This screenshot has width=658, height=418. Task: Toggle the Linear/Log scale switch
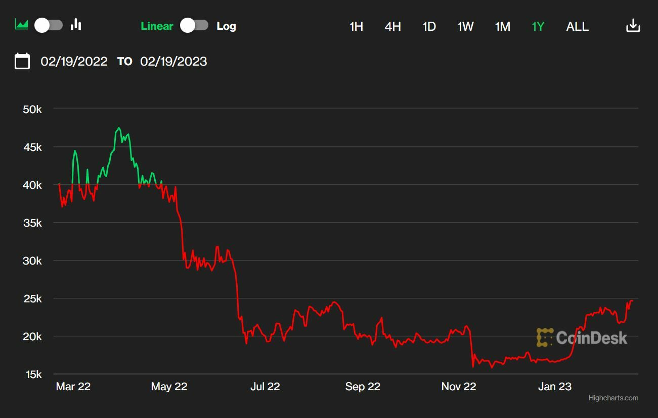pos(194,25)
